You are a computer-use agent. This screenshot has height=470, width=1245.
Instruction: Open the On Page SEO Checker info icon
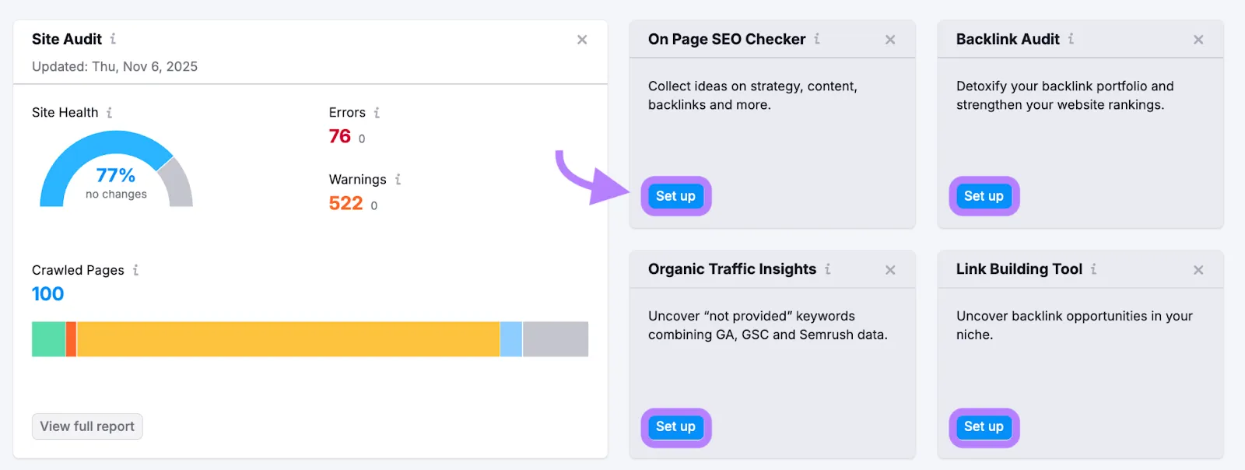tap(817, 39)
